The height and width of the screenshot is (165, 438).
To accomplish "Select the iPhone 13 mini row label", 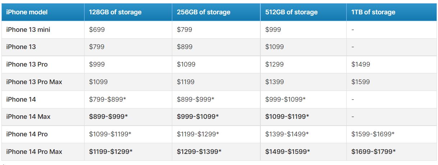I will [x=28, y=30].
